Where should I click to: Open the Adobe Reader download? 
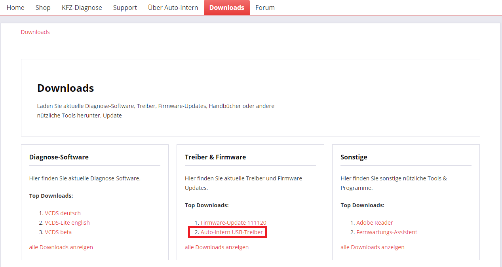(375, 223)
